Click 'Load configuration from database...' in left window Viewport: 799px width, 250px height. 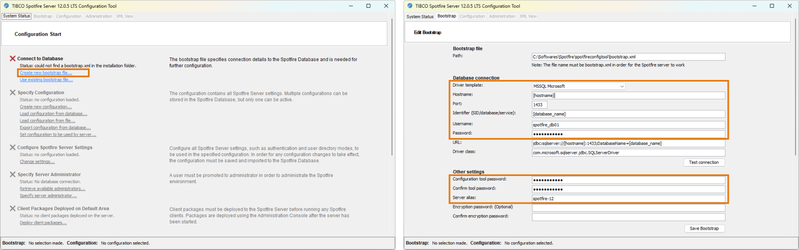(54, 114)
